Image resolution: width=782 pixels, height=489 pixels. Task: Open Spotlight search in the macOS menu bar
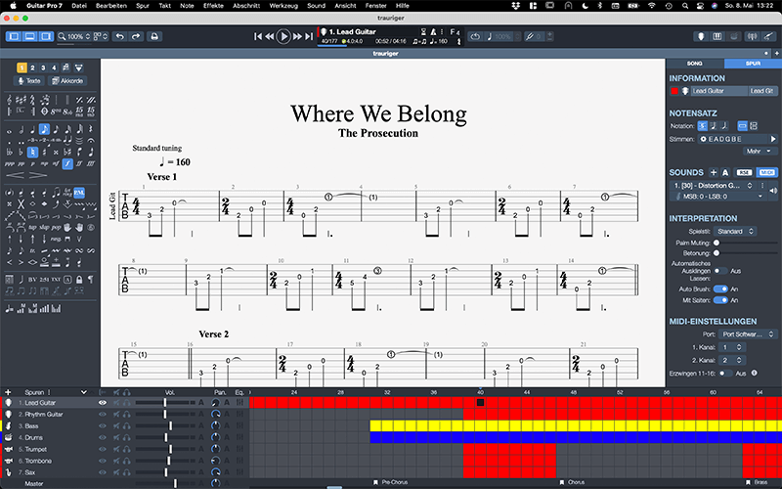pyautogui.click(x=685, y=6)
